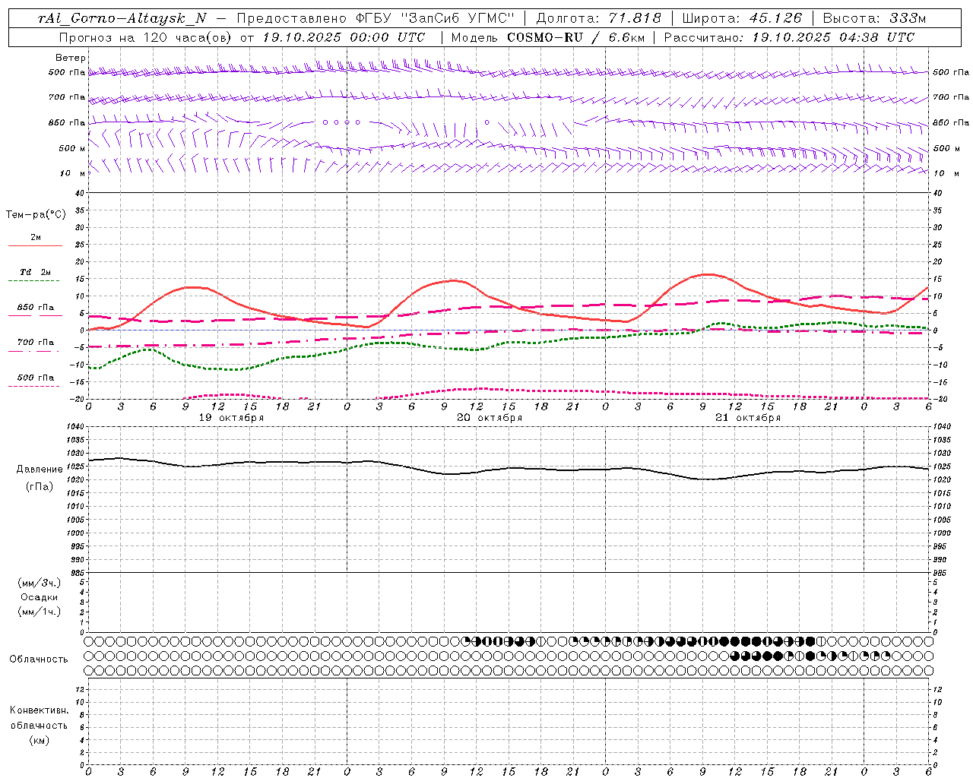Select the Давление panel label
The image size is (973, 778).
pyautogui.click(x=40, y=470)
